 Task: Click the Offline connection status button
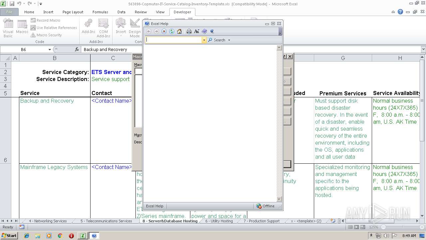pyautogui.click(x=266, y=206)
